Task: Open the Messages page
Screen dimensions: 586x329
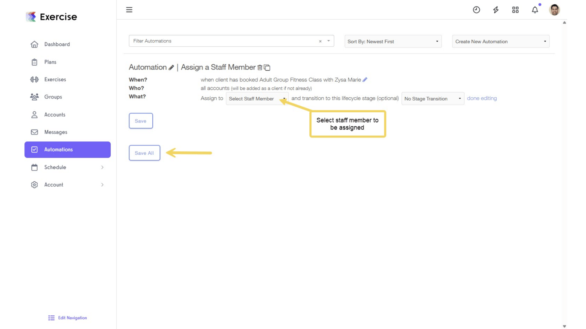Action: coord(55,132)
